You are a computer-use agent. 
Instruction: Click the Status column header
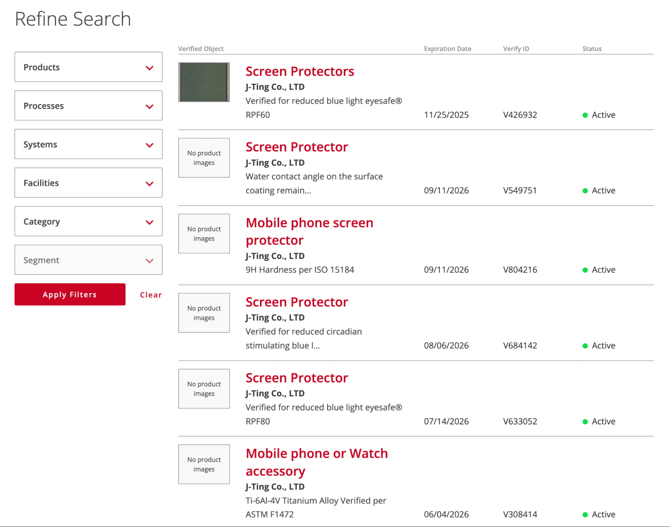coord(592,49)
